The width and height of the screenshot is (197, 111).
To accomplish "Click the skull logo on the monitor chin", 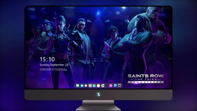I will (x=98, y=94).
